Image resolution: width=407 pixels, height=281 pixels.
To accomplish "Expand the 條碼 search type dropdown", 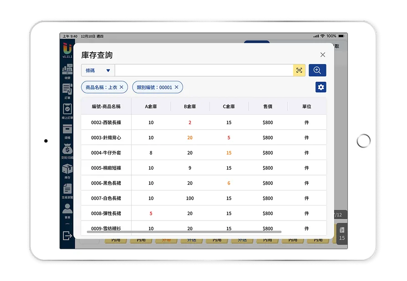I will [98, 70].
